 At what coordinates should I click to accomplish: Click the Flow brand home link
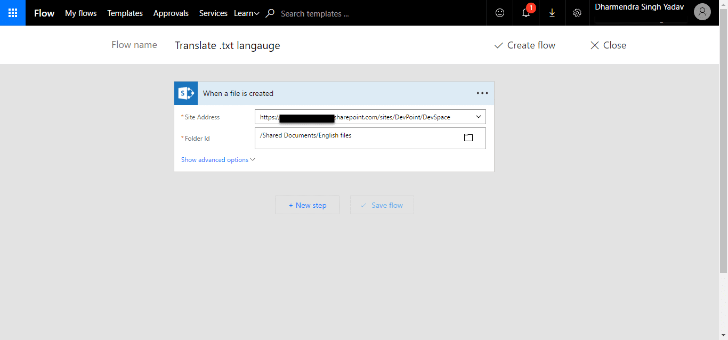[44, 13]
